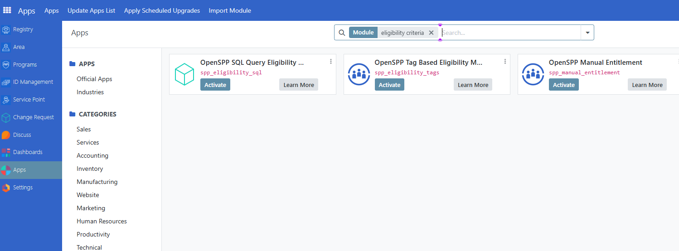The image size is (679, 251).
Task: Click the CATEGORIES folder icon
Action: (x=73, y=114)
